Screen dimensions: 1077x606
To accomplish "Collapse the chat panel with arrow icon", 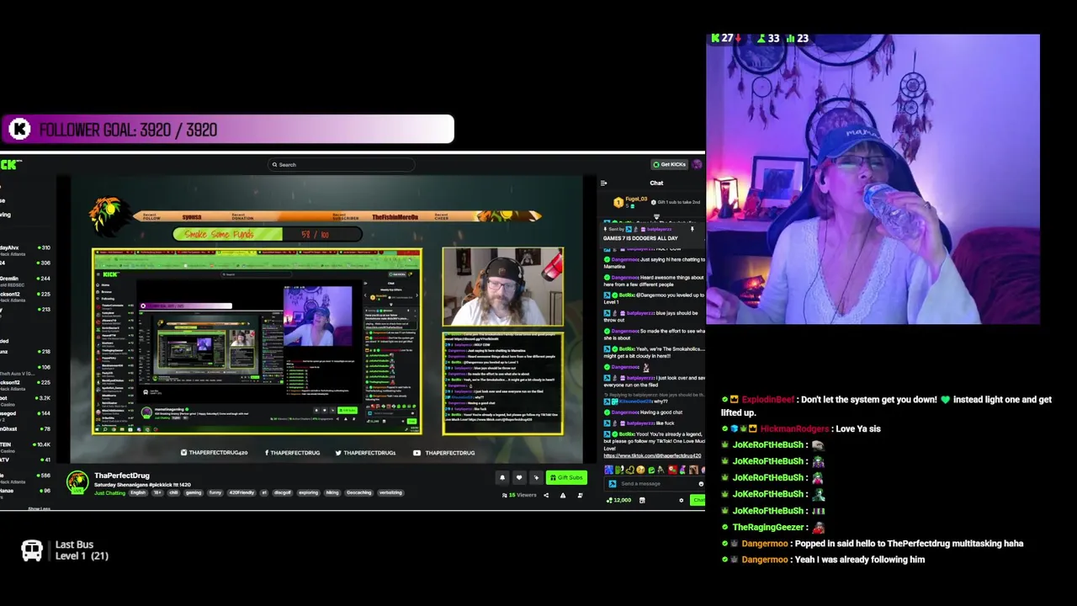I will pyautogui.click(x=603, y=183).
